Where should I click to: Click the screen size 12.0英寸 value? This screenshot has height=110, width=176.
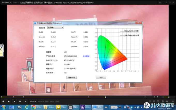click(67, 64)
